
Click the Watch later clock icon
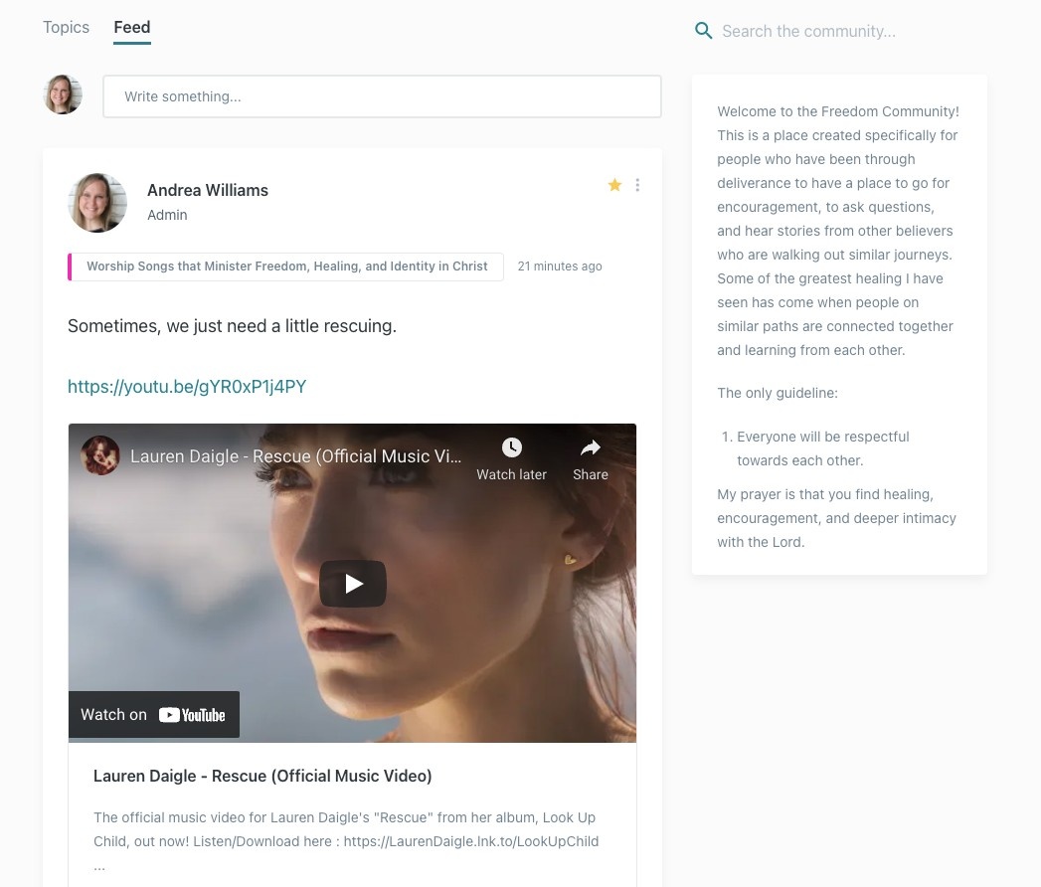[511, 447]
